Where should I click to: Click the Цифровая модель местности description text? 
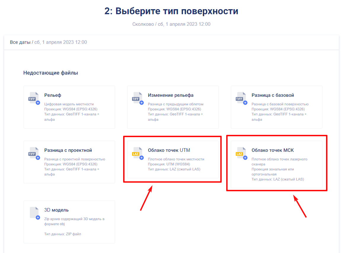[x=69, y=104]
